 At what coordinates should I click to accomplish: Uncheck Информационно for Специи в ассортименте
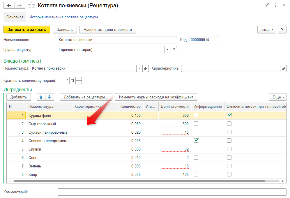click(x=196, y=141)
